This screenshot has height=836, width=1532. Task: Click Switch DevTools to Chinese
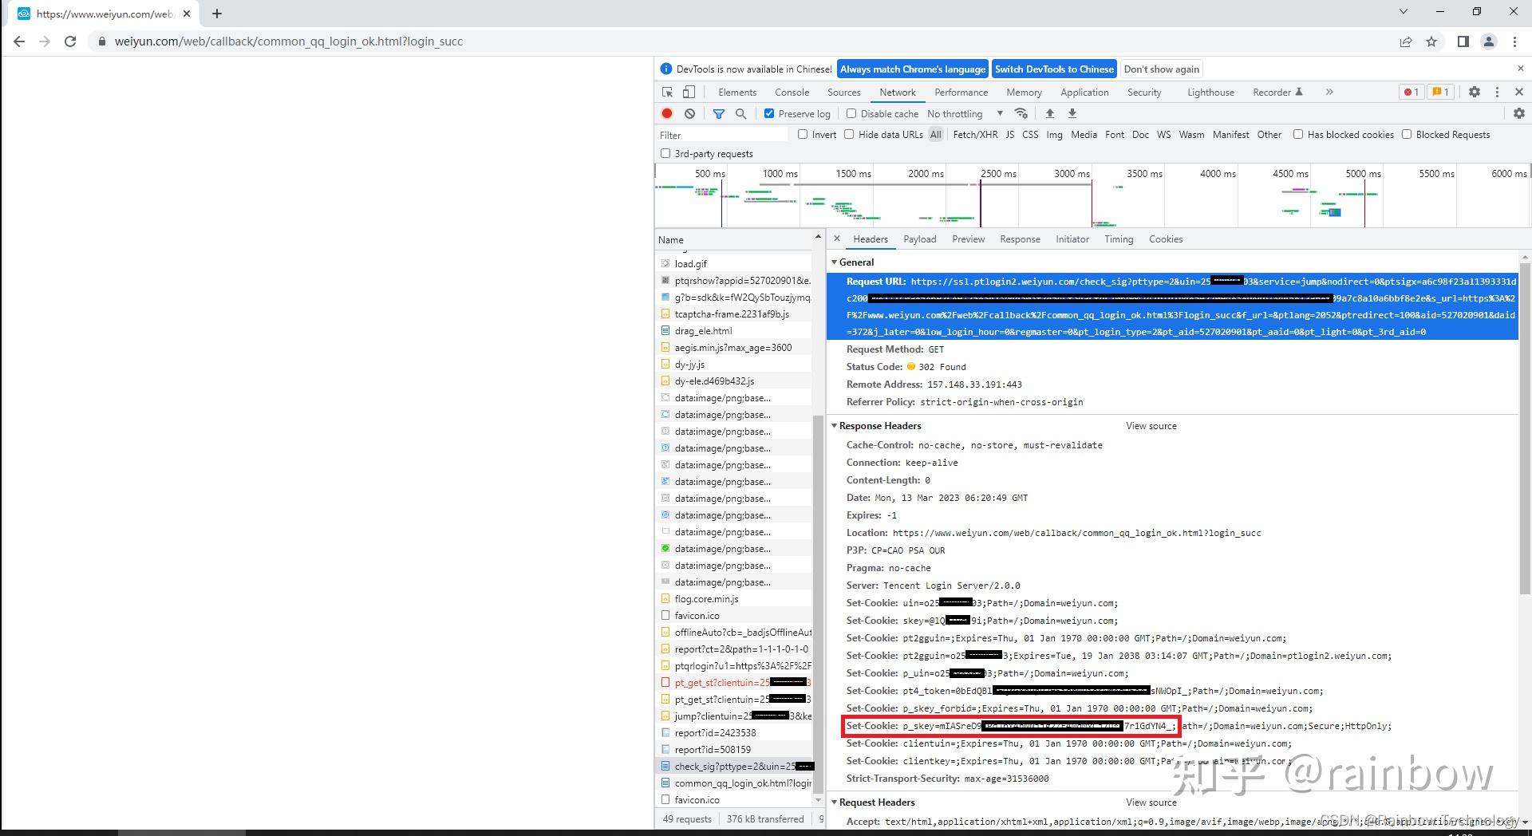tap(1054, 69)
